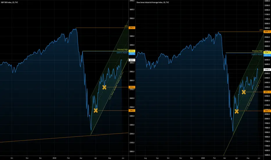Click the Jun date on the Dow Jones time axis
Screen dimensions: 271x160
pos(259,158)
